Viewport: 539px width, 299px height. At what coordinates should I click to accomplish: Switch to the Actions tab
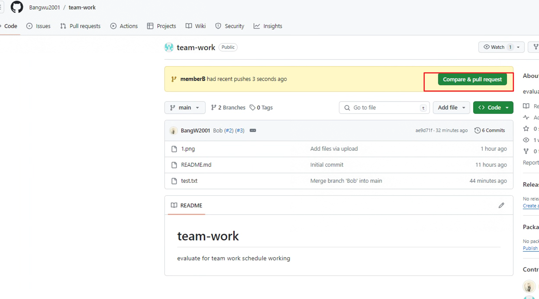(124, 26)
